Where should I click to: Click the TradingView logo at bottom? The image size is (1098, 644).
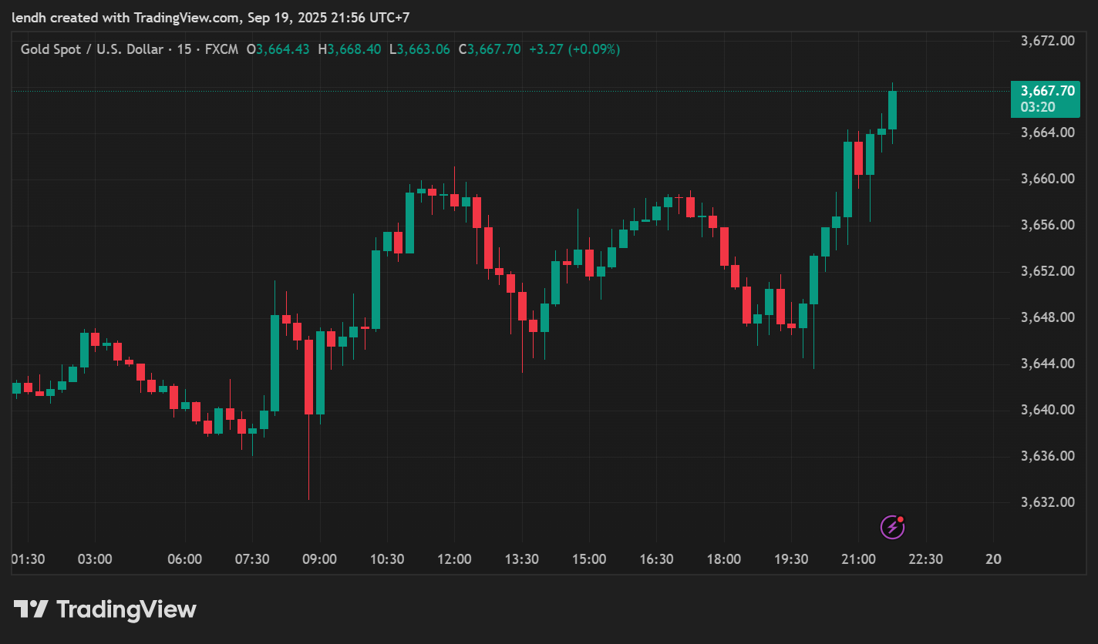click(106, 610)
